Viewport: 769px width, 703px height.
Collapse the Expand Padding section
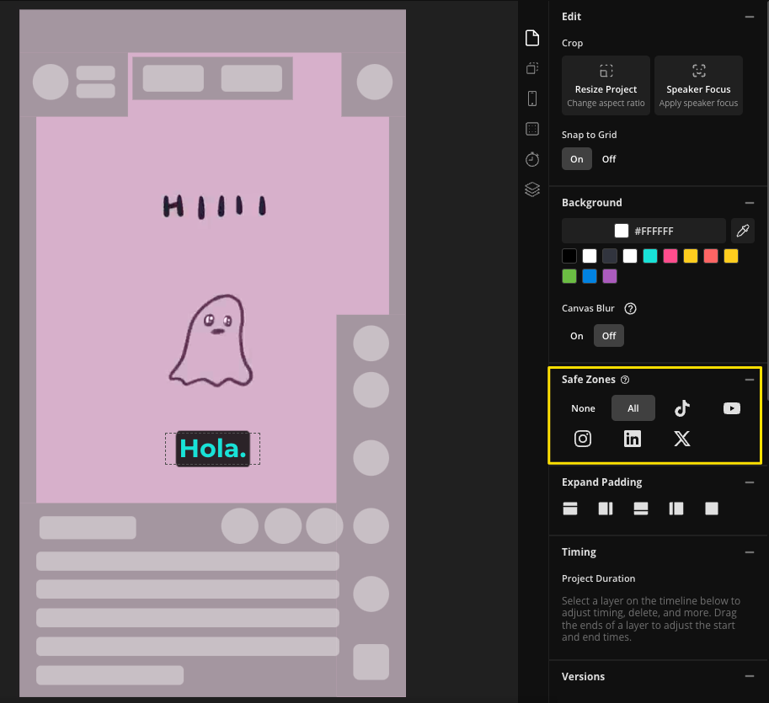749,482
